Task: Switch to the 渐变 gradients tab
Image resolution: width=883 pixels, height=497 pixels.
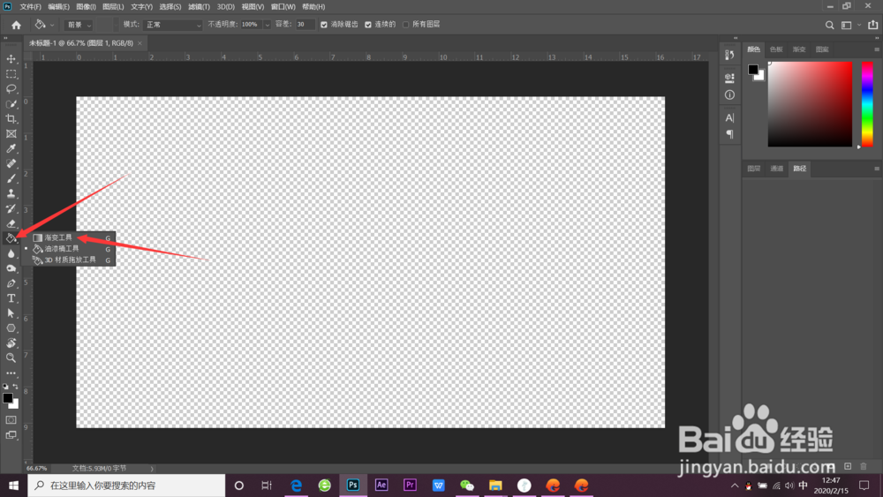Action: coord(799,49)
